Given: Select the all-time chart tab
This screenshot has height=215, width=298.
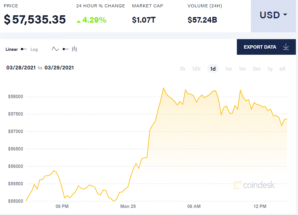Looking at the screenshot, I should [x=282, y=69].
